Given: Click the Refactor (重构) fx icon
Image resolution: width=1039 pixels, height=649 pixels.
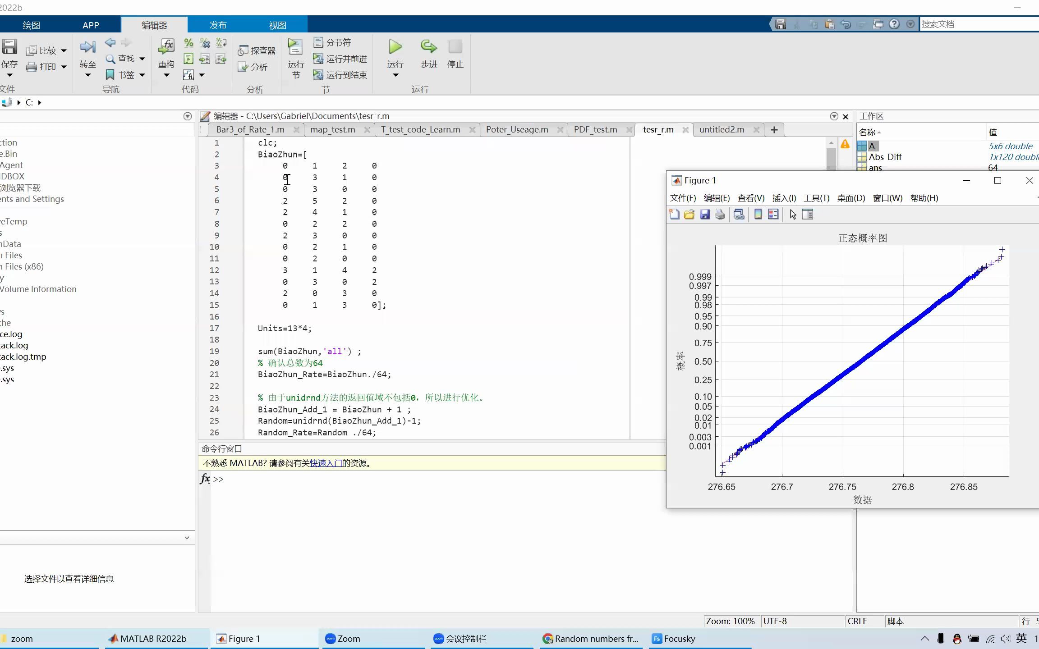Looking at the screenshot, I should point(166,46).
